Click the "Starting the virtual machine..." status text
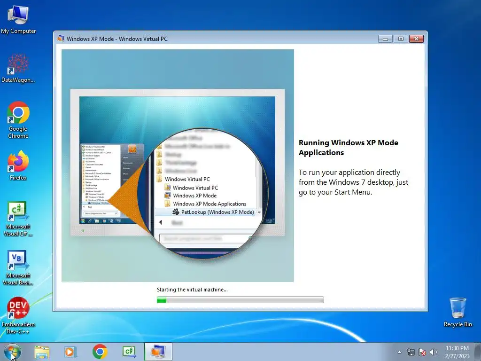The height and width of the screenshot is (361, 481). (192, 290)
